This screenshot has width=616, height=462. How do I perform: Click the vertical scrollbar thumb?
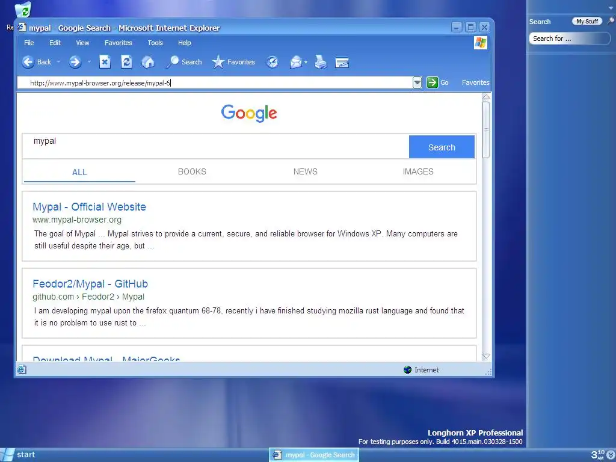coord(486,130)
